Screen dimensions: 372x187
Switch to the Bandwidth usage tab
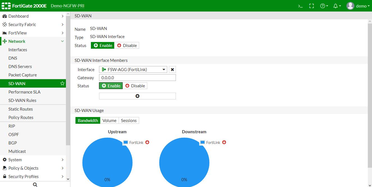click(x=88, y=121)
